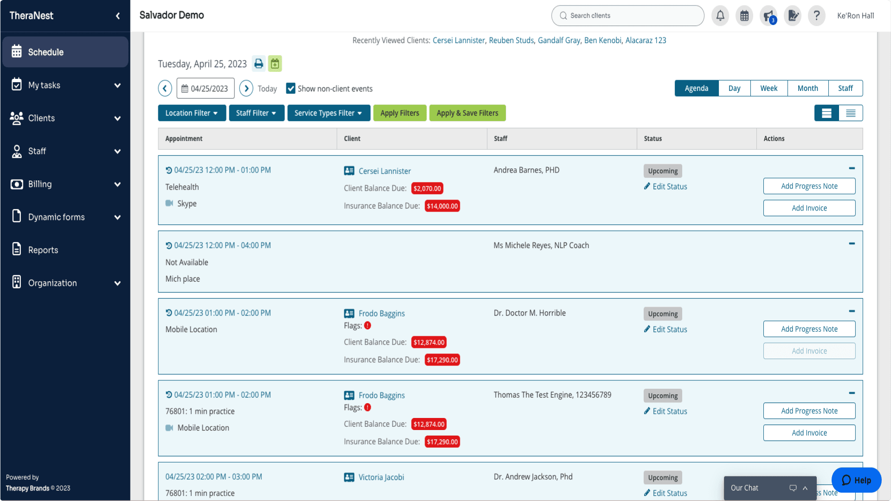891x501 pixels.
Task: Switch to the Week view tab
Action: 768,88
